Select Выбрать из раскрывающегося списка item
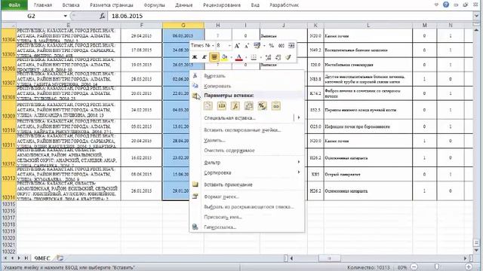Screen dimensions: 483x271 (249, 207)
